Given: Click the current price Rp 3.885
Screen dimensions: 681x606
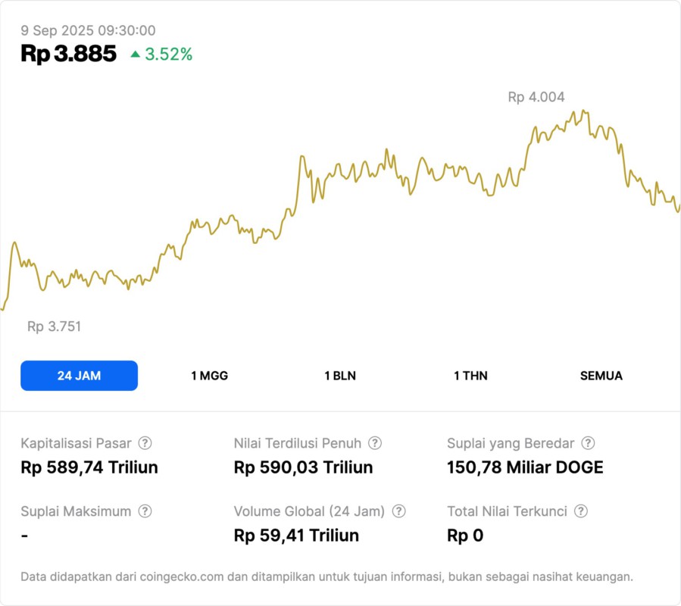Looking at the screenshot, I should coord(69,54).
